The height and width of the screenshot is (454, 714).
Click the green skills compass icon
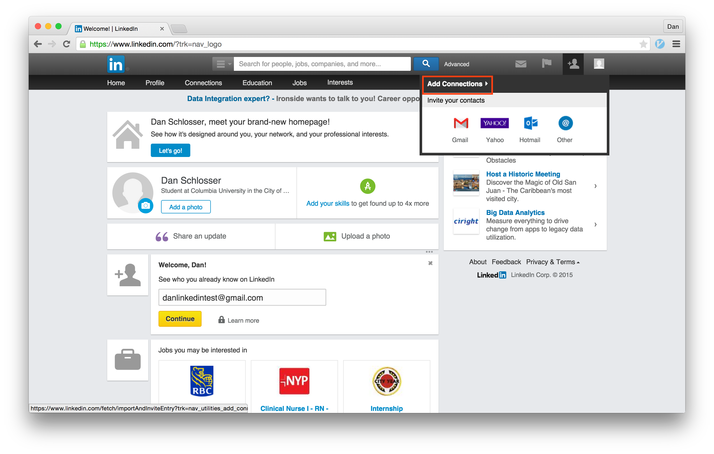[367, 186]
